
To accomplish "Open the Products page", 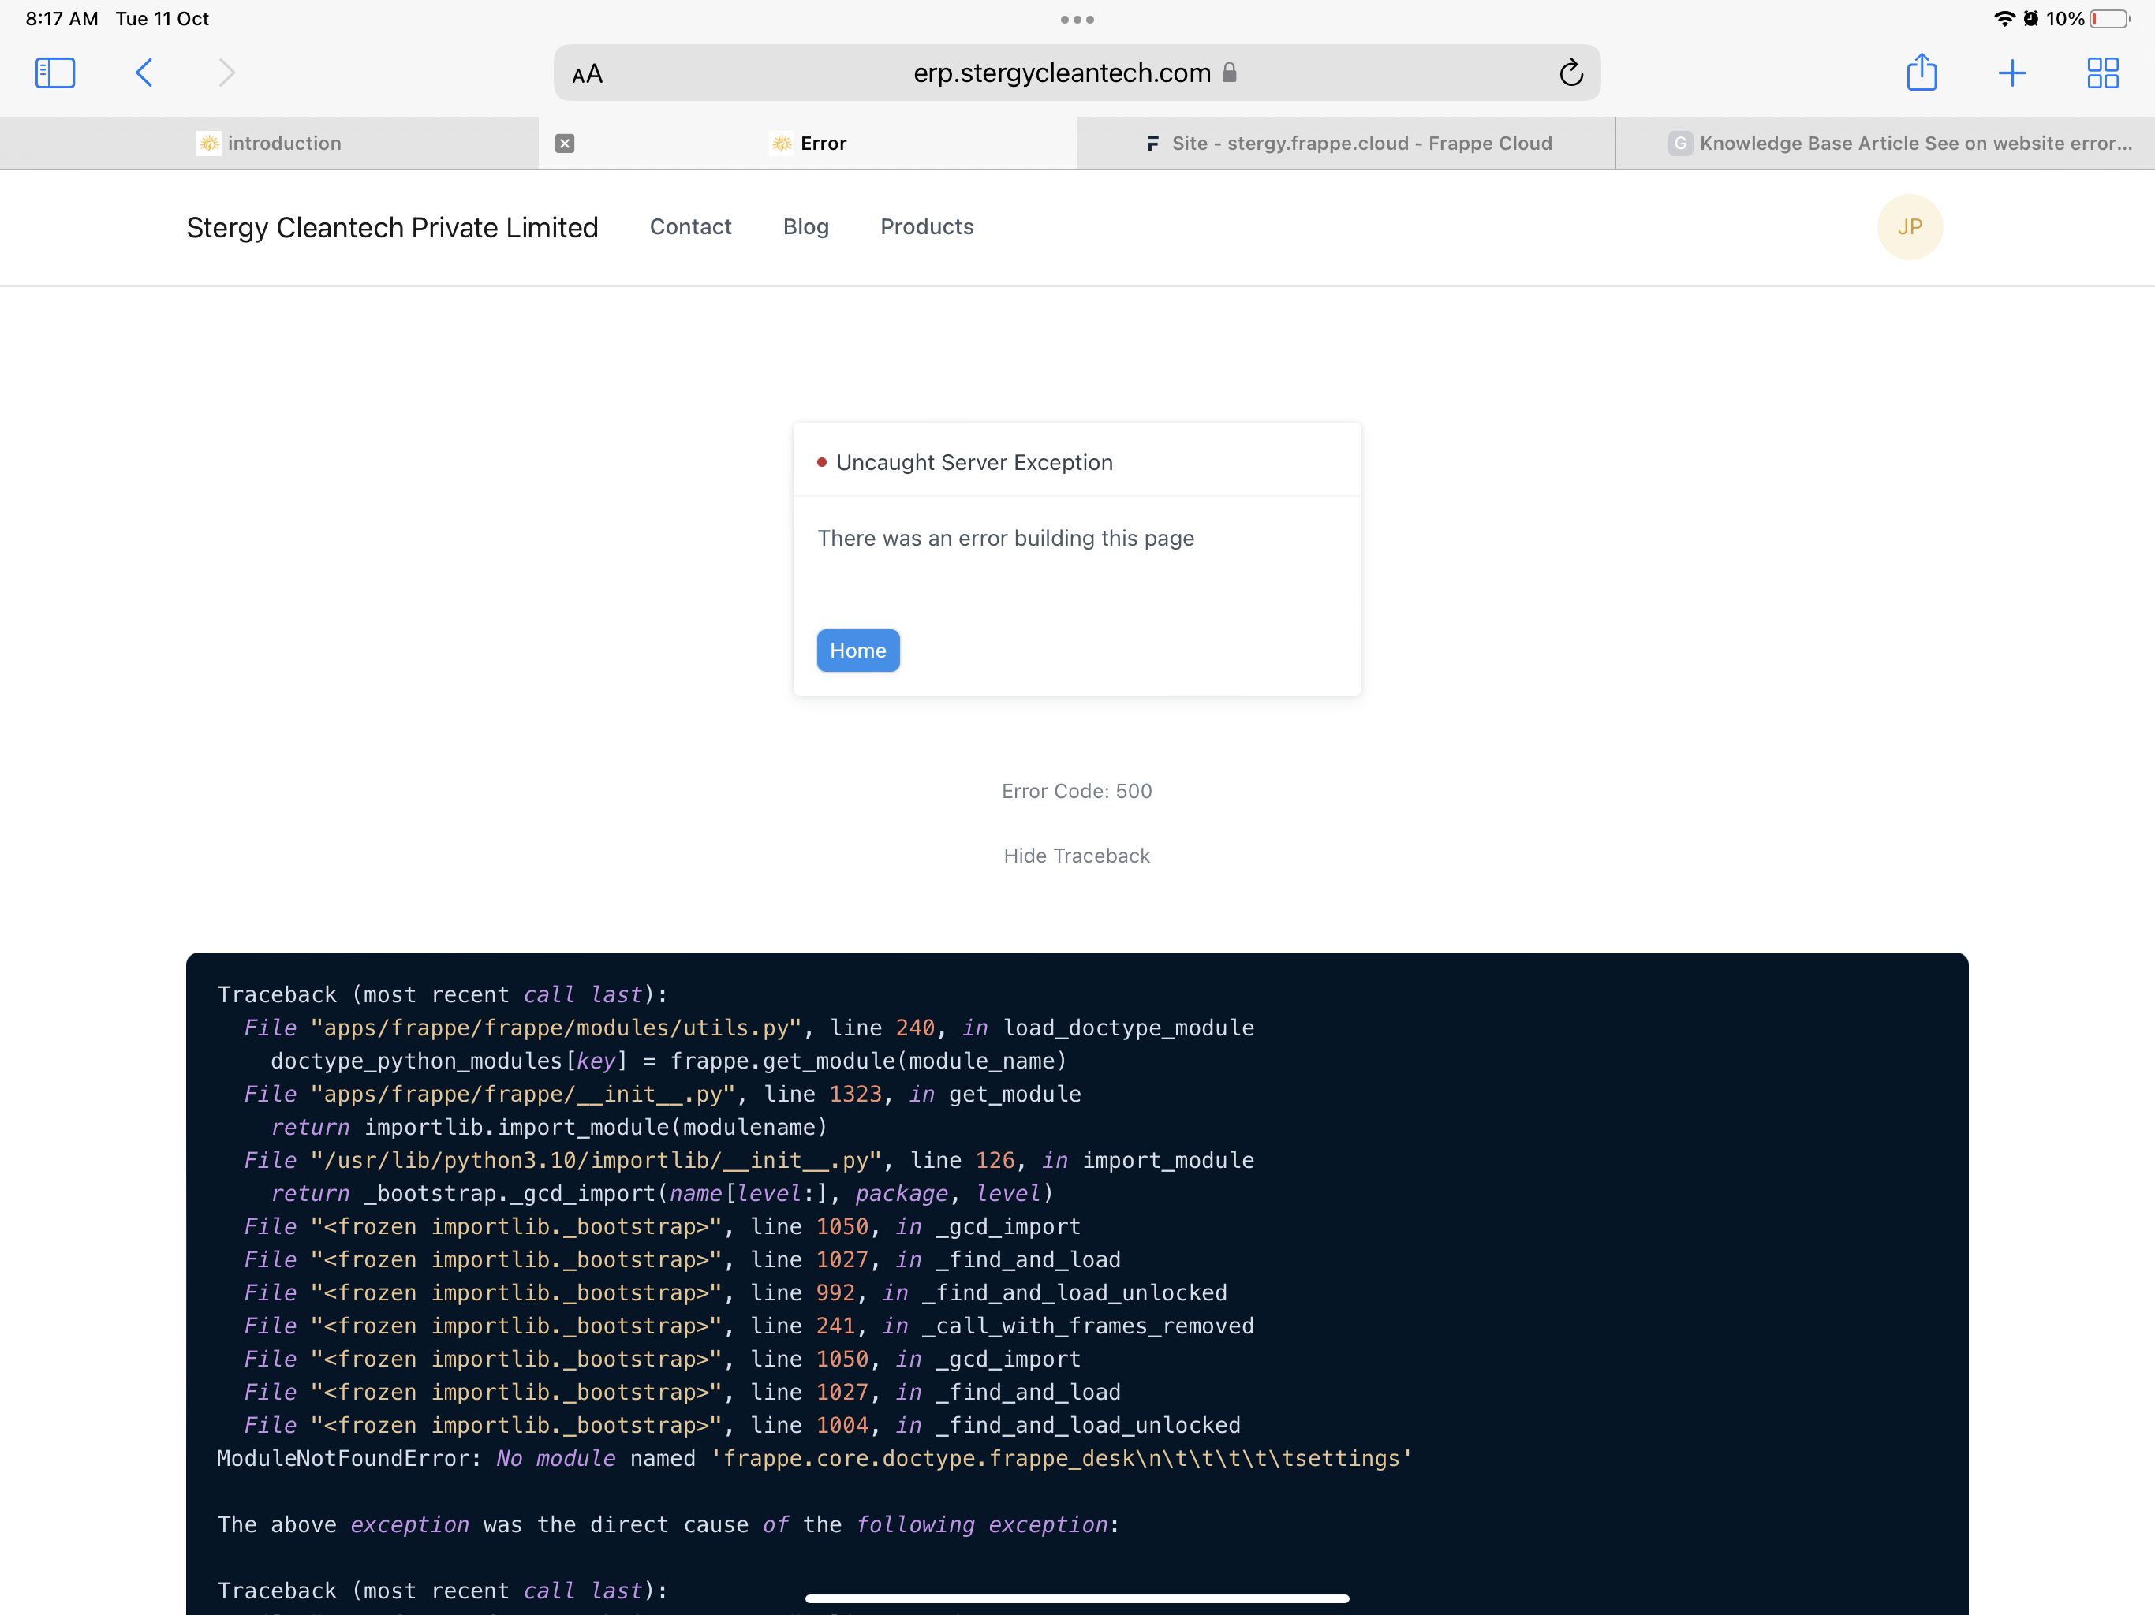I will pos(927,227).
